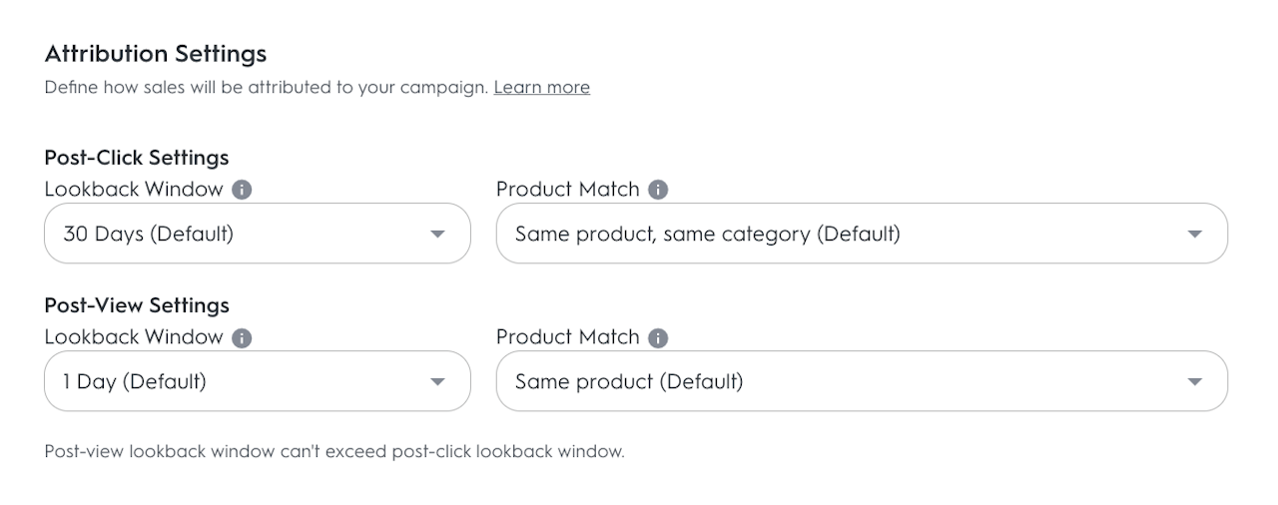Click the arrow on the 1 Day dropdown
Viewport: 1278px width, 505px height.
point(436,382)
